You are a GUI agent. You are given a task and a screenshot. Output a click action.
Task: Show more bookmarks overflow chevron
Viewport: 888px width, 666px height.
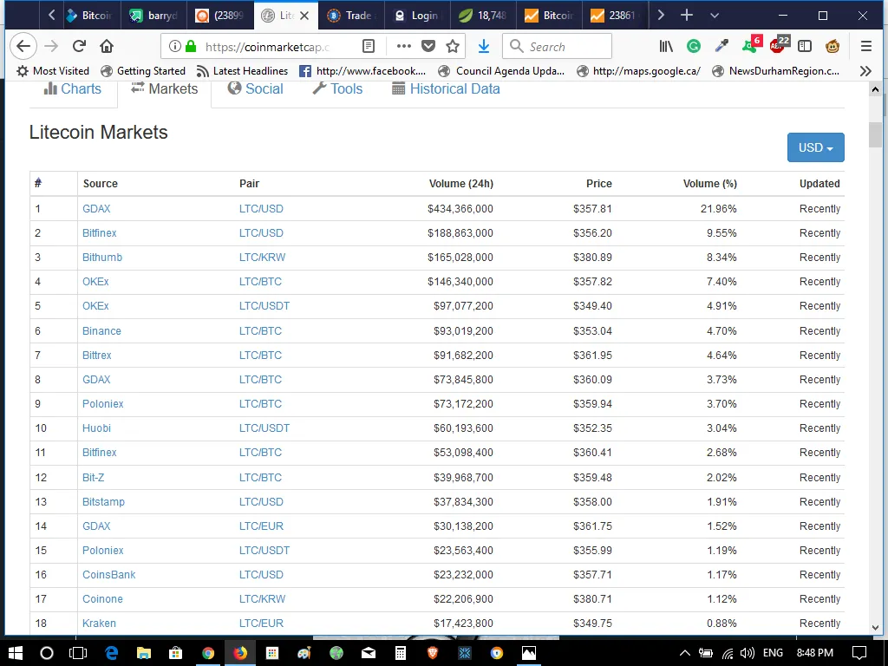[865, 71]
